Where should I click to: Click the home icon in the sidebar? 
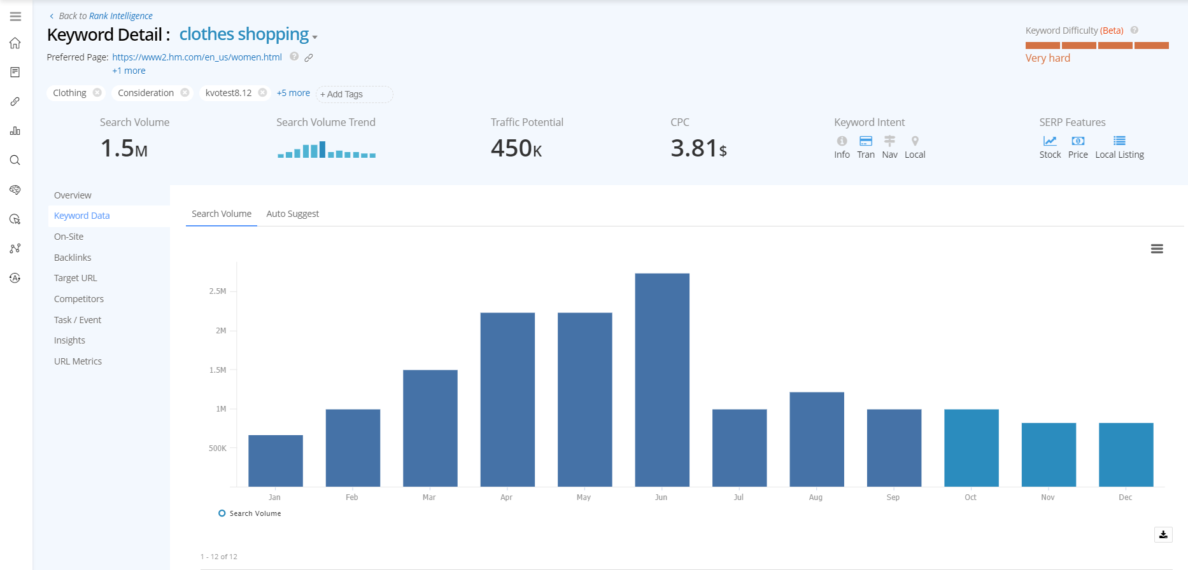15,43
